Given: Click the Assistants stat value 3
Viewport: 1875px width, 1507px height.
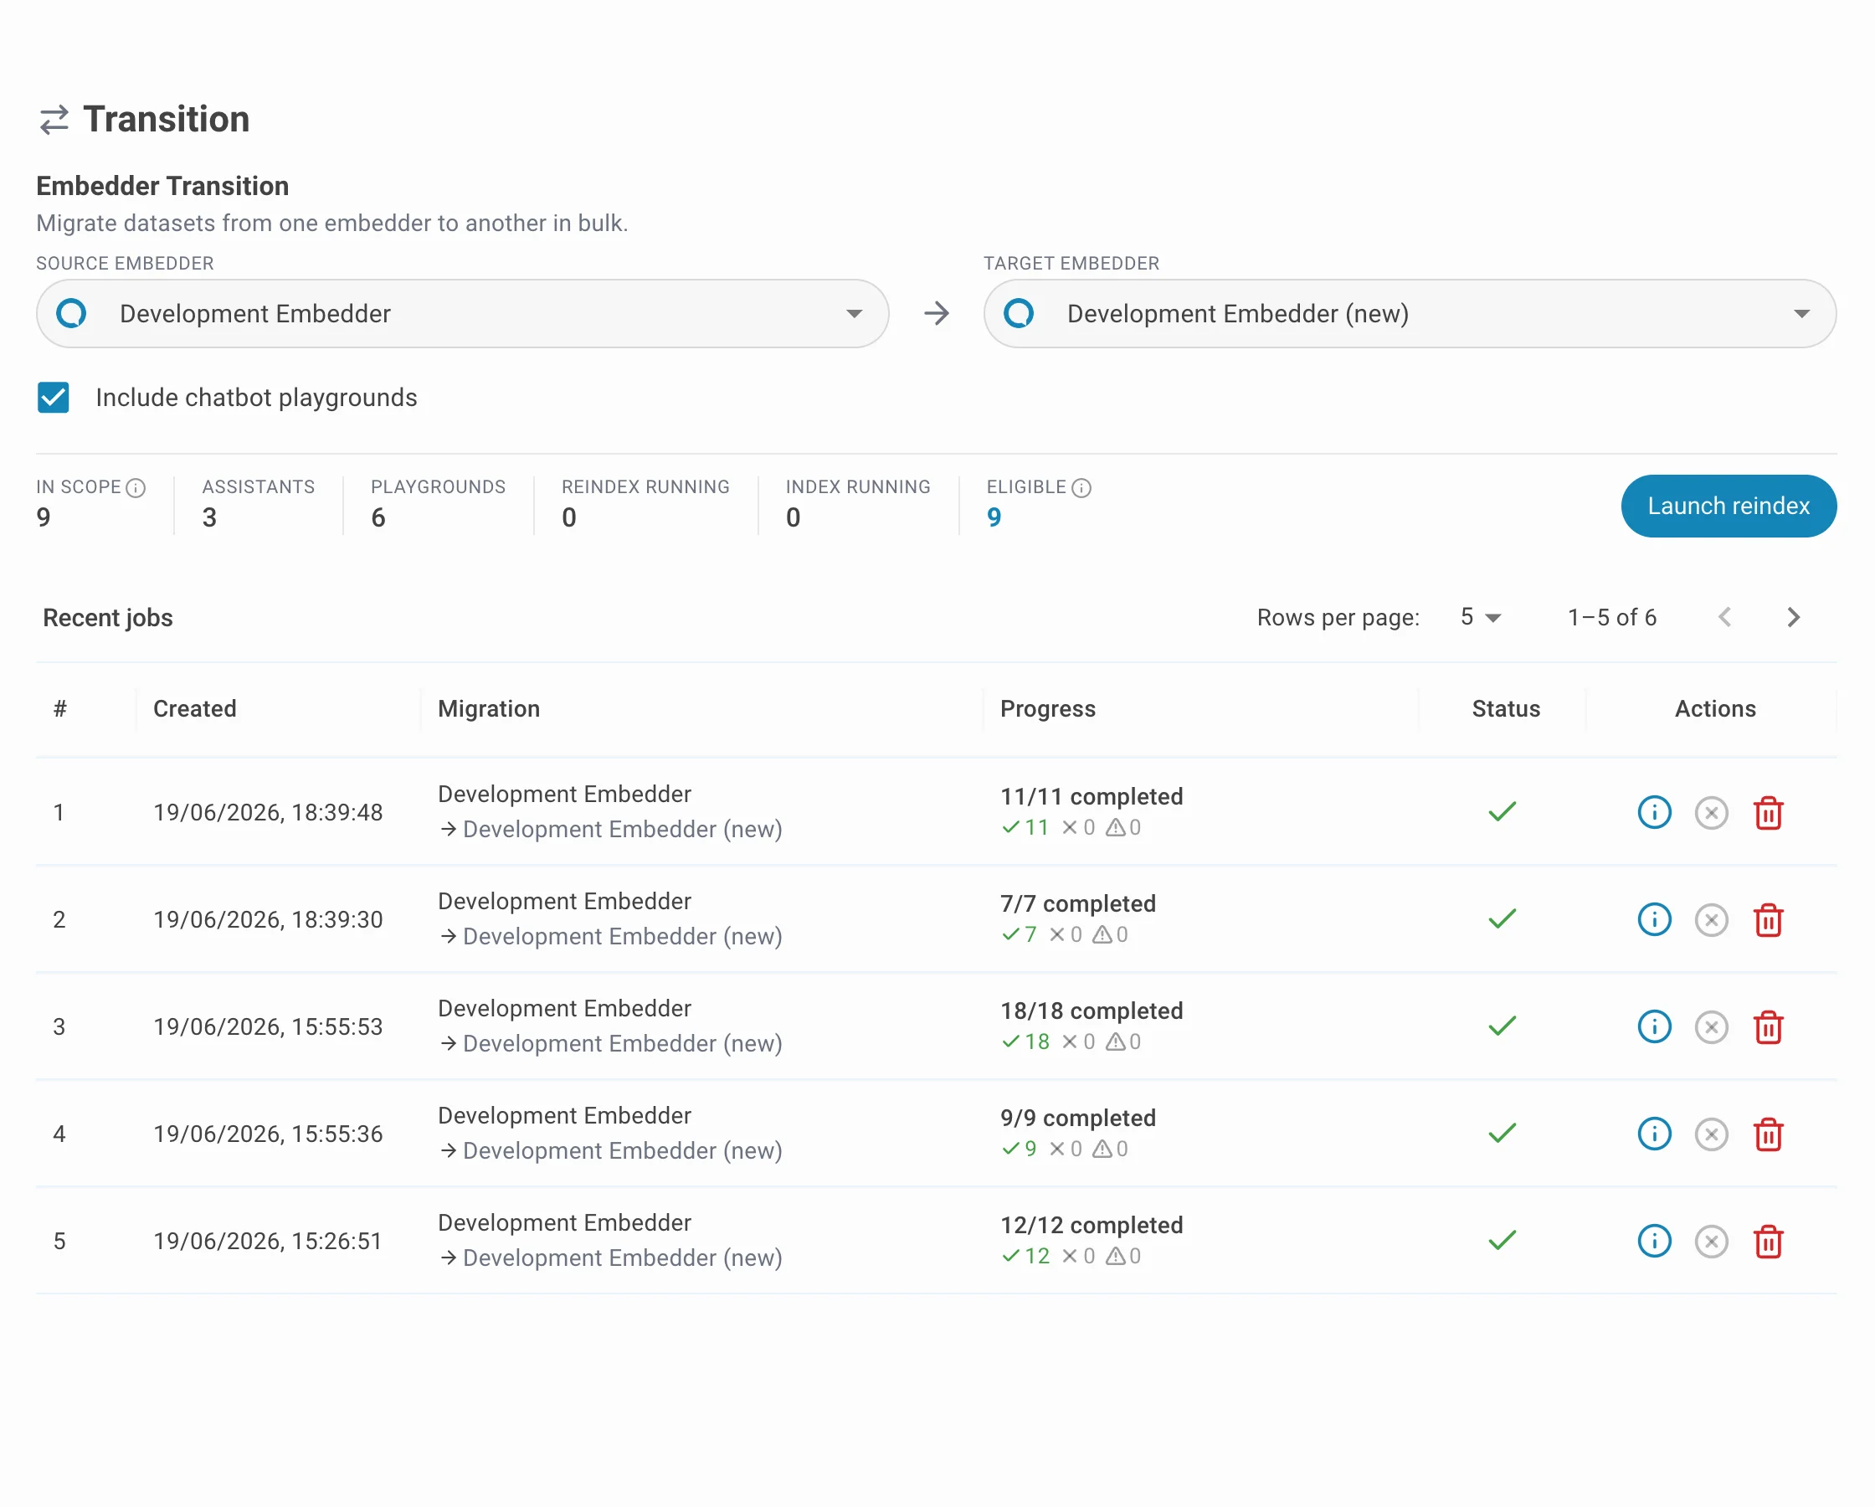Looking at the screenshot, I should point(209,517).
